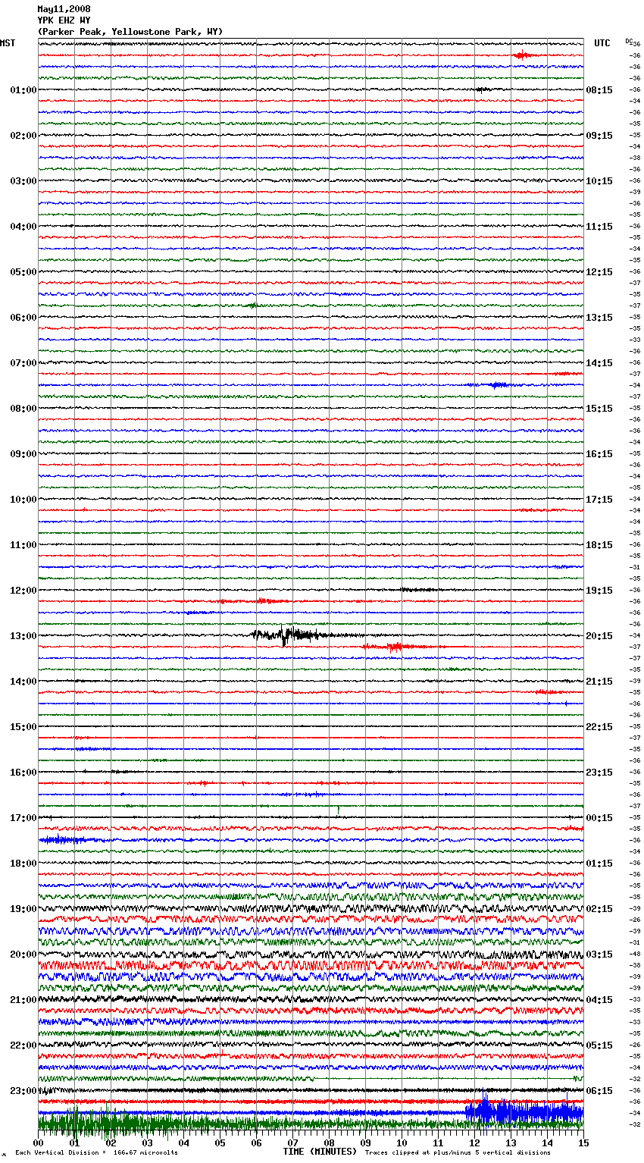The image size is (644, 1163).
Task: Click the 03:15 UTC time label
Action: click(x=599, y=955)
